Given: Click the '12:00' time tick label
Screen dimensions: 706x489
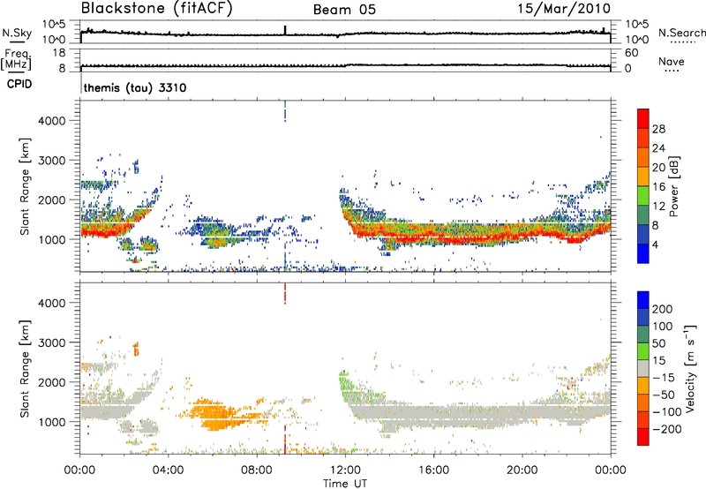Looking at the screenshot, I should point(345,470).
